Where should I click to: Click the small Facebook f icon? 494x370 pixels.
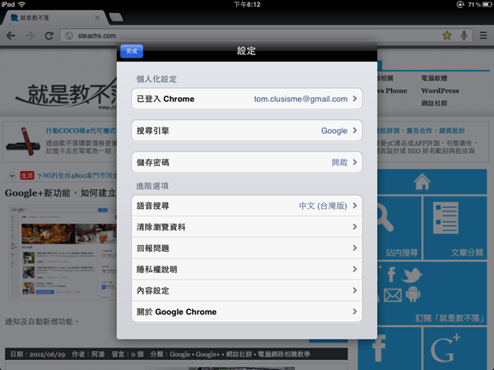click(391, 274)
